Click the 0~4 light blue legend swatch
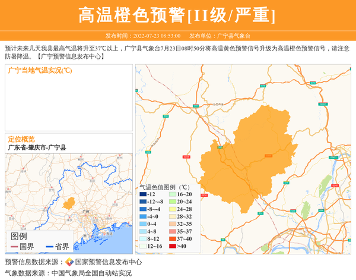This screenshot has height=280, width=356. [x=143, y=224]
